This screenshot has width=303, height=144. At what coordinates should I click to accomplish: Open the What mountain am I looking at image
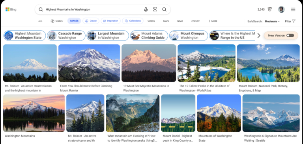coord(133,113)
